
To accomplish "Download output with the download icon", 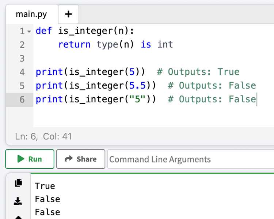I will coord(18,201).
